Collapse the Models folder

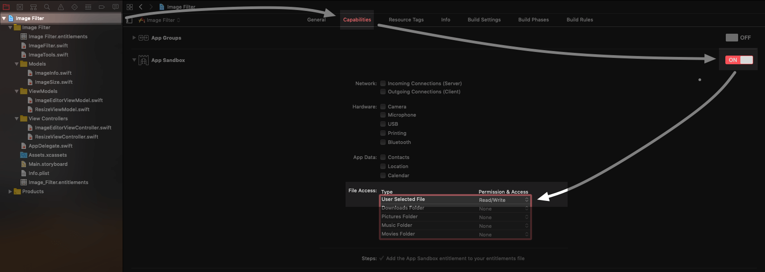pyautogui.click(x=17, y=64)
